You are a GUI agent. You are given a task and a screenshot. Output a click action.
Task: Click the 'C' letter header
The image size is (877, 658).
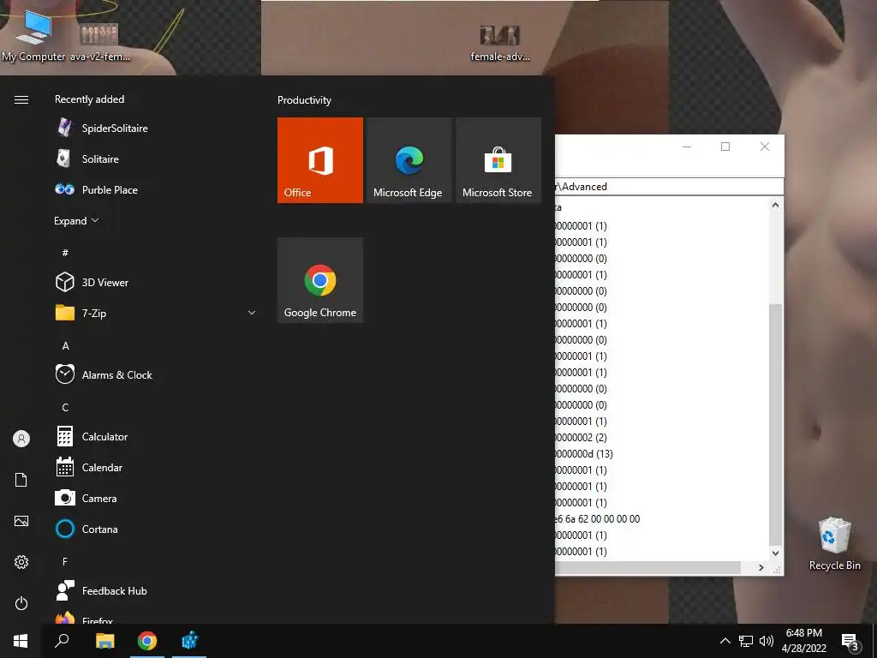[65, 407]
